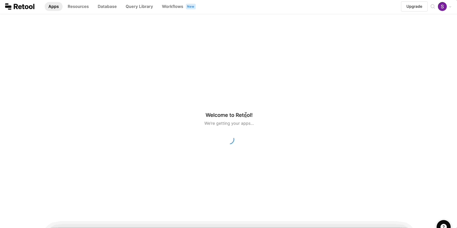Click the Upgrade button
Image resolution: width=457 pixels, height=228 pixels.
(x=414, y=7)
